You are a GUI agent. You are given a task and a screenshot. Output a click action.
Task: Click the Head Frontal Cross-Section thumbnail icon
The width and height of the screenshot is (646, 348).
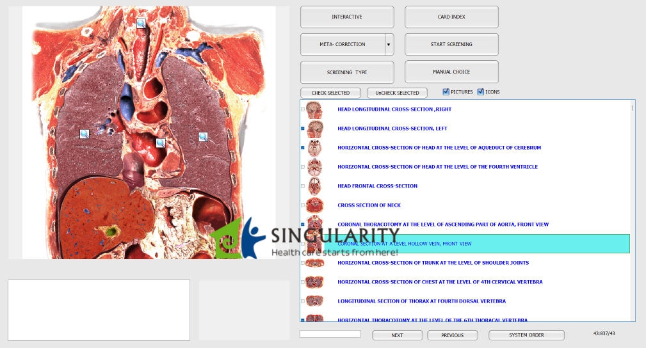point(314,186)
